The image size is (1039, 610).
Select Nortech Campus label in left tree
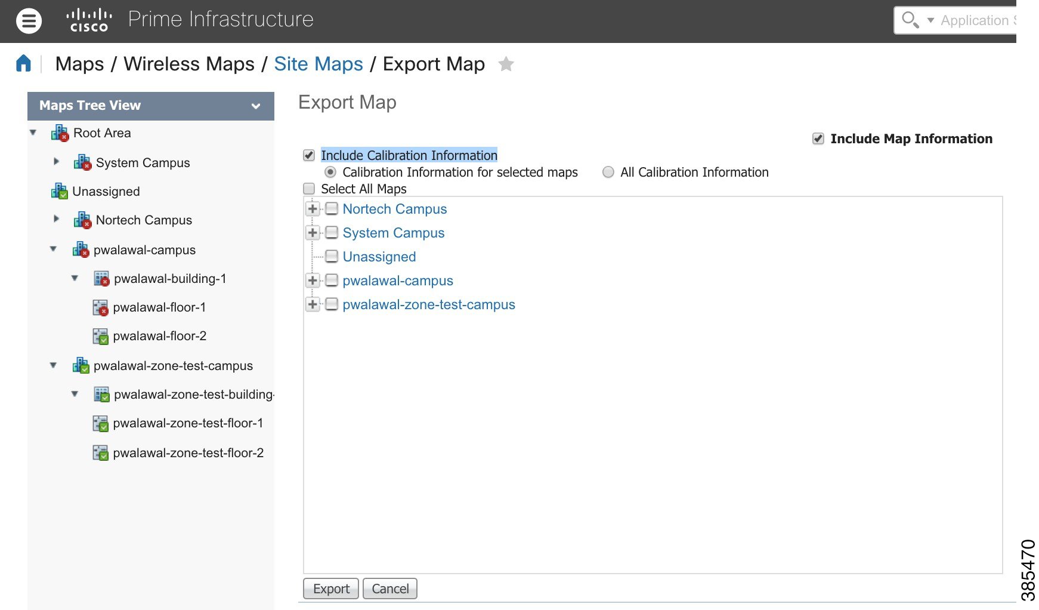click(144, 220)
